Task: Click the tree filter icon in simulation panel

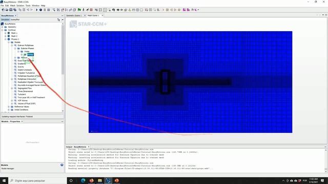Action: 58,19
